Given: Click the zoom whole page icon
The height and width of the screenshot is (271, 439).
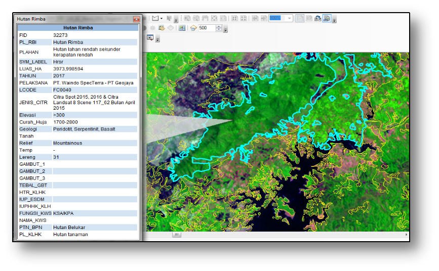Looking at the screenshot, I should click(214, 18).
